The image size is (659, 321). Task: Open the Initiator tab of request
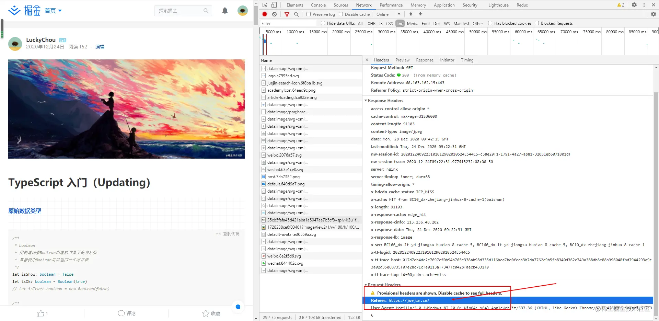pos(447,60)
